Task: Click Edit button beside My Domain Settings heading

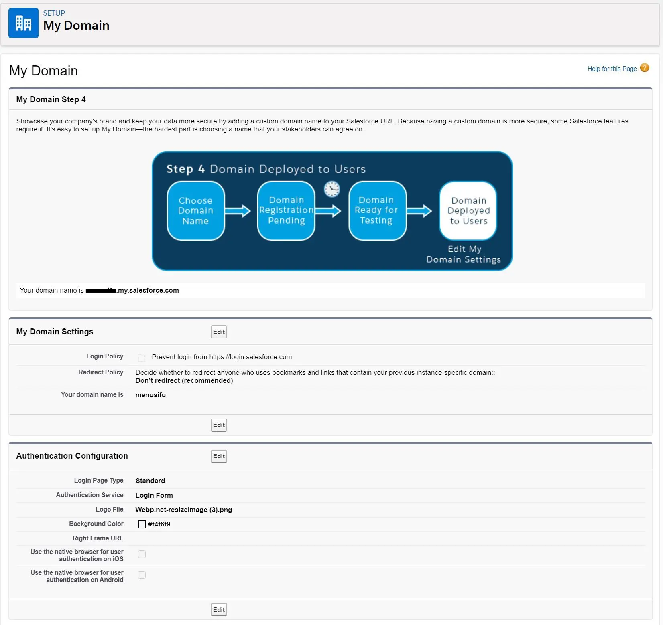Action: (219, 332)
